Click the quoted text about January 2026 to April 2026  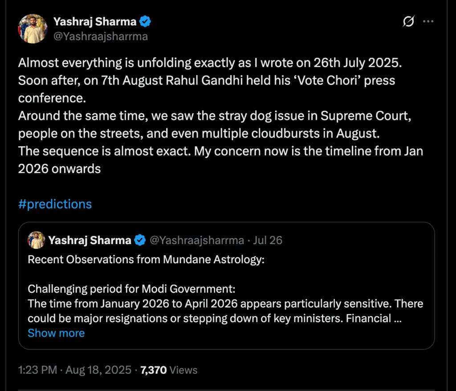(225, 304)
